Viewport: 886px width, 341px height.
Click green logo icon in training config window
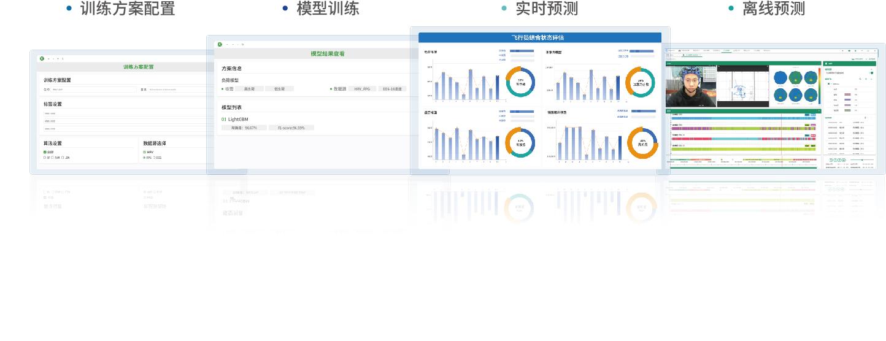coord(42,58)
